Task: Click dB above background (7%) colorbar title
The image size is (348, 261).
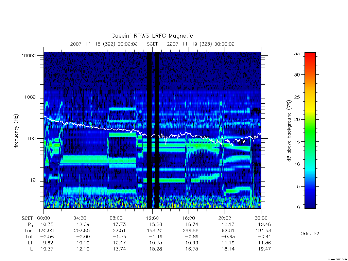Action: pos(289,131)
